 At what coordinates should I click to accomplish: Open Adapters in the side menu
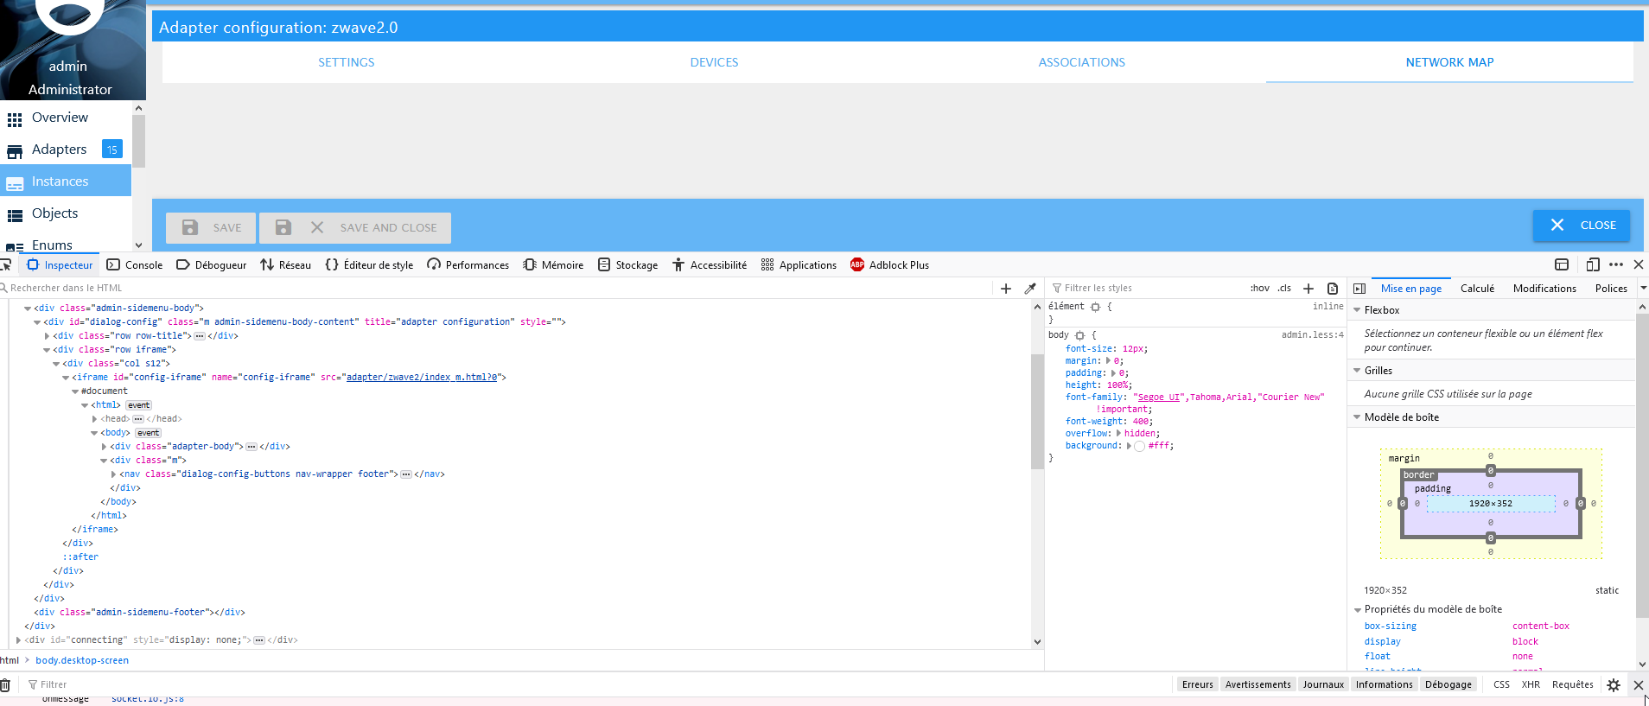click(x=66, y=149)
